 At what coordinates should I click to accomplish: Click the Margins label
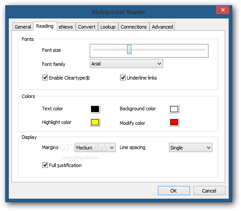pyautogui.click(x=50, y=147)
